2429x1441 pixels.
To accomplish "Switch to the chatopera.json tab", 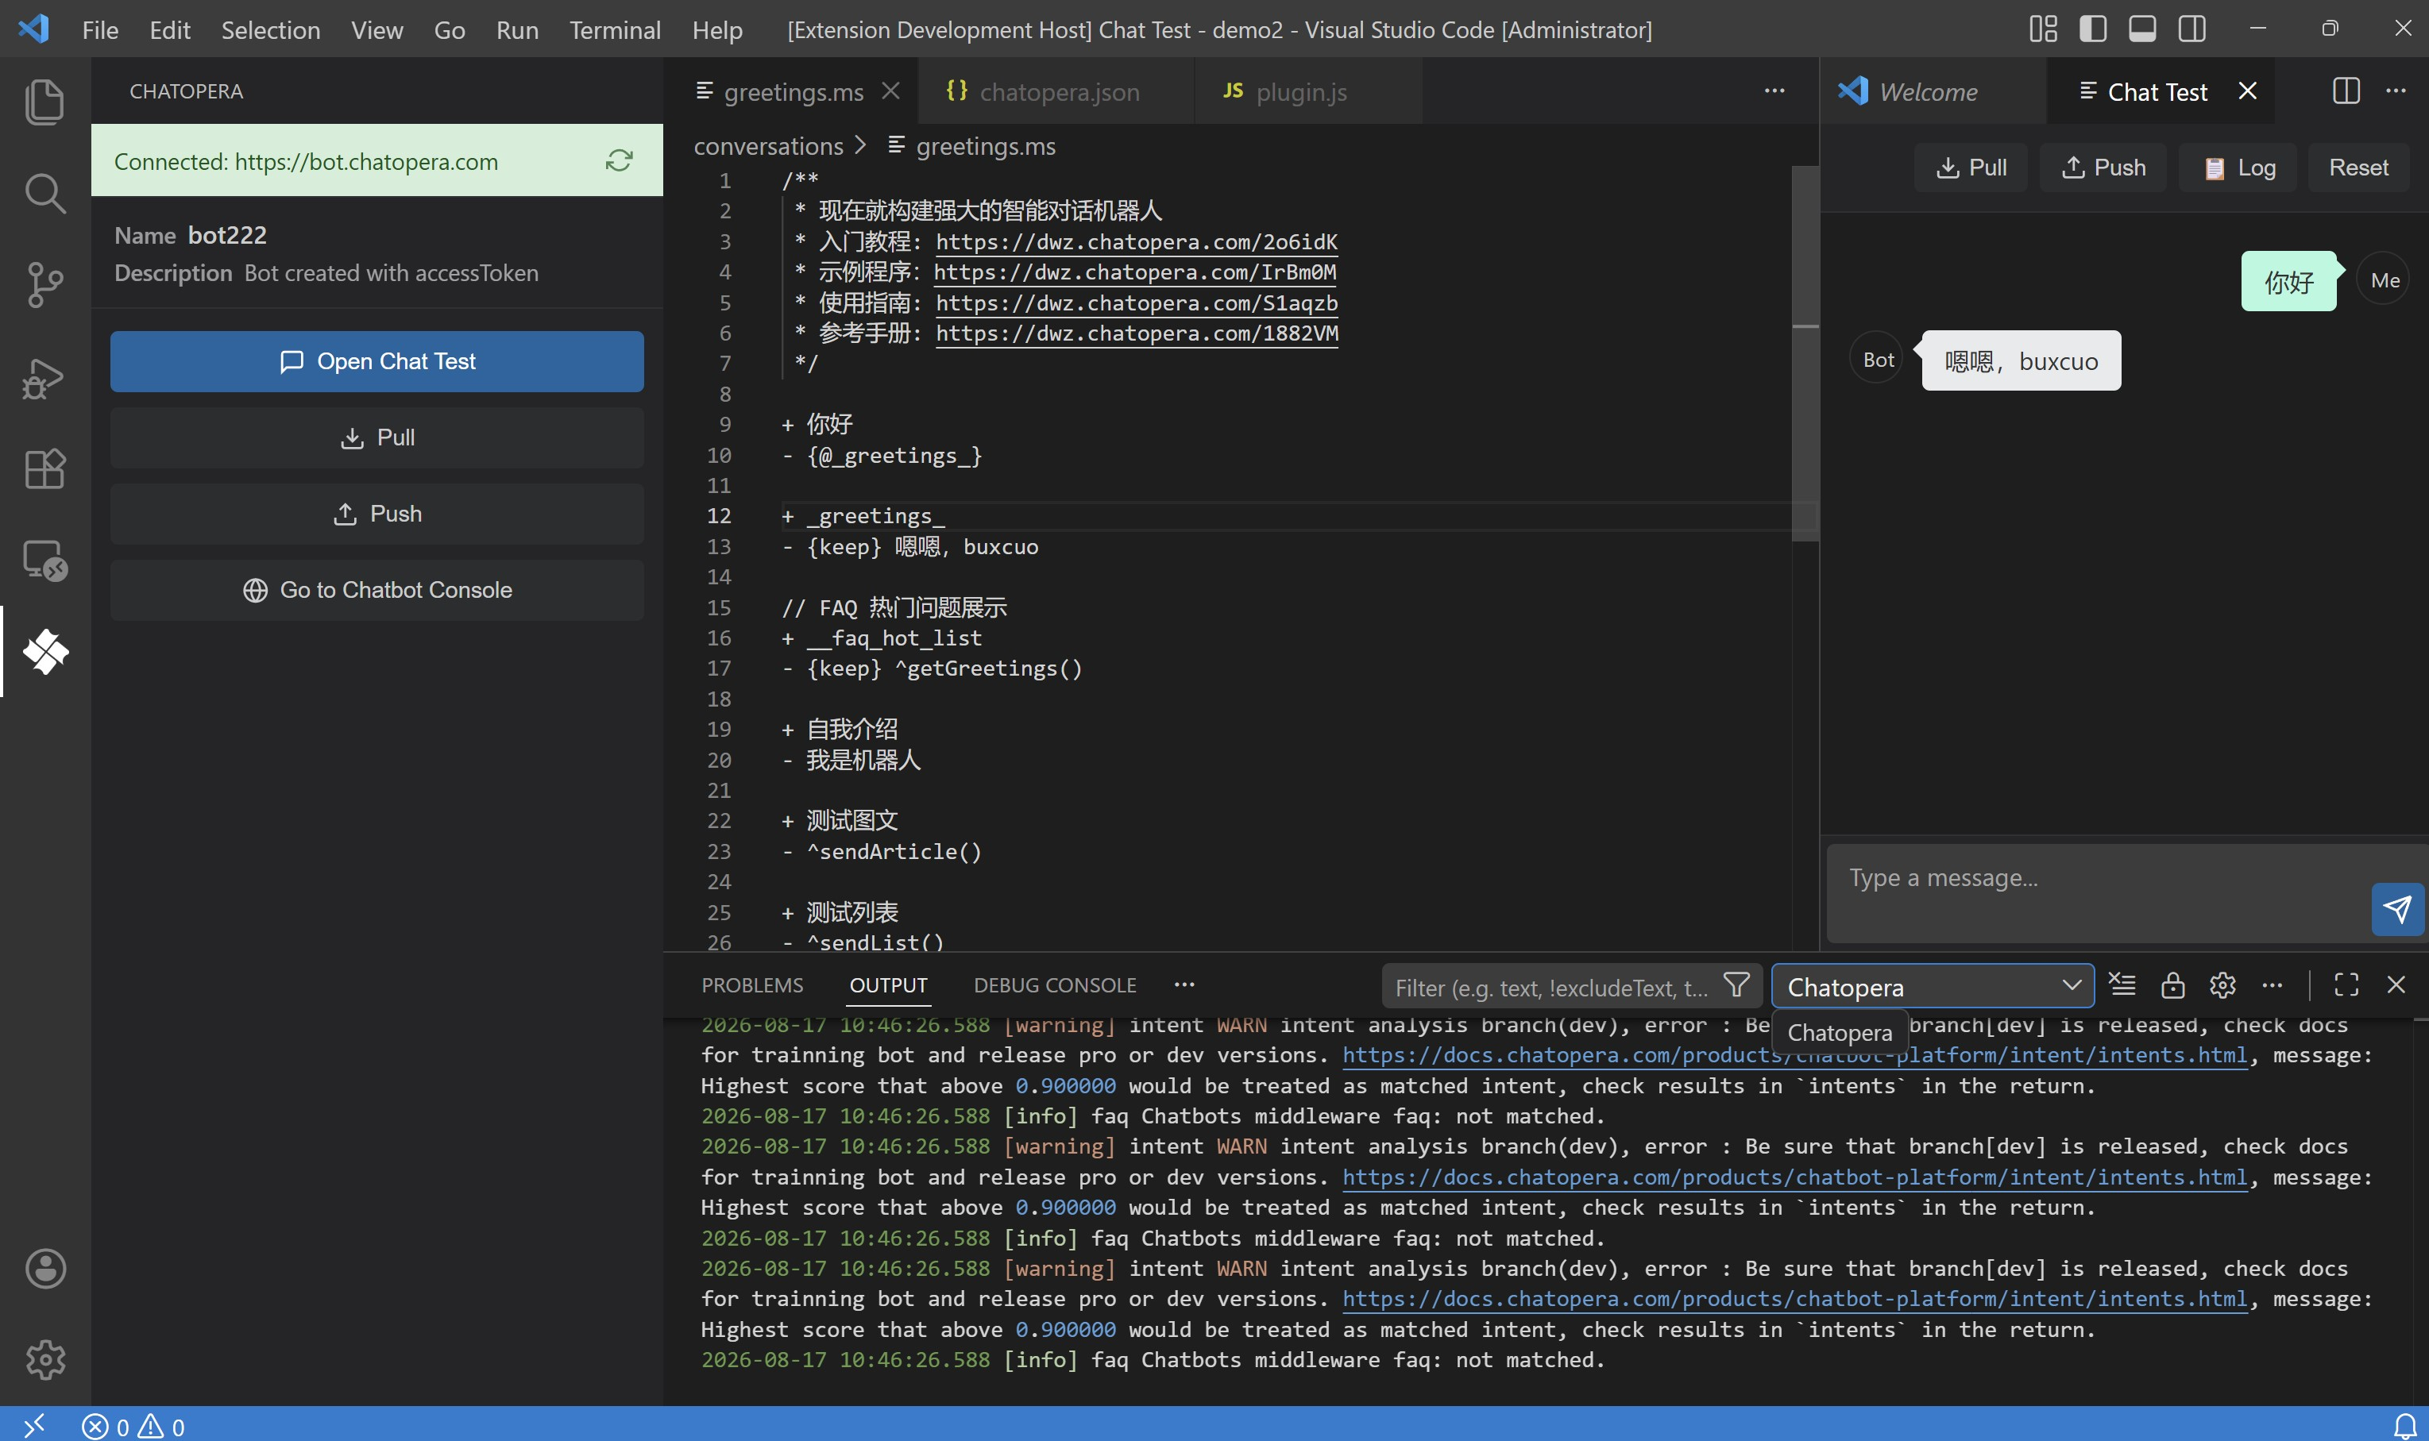I will [1056, 91].
